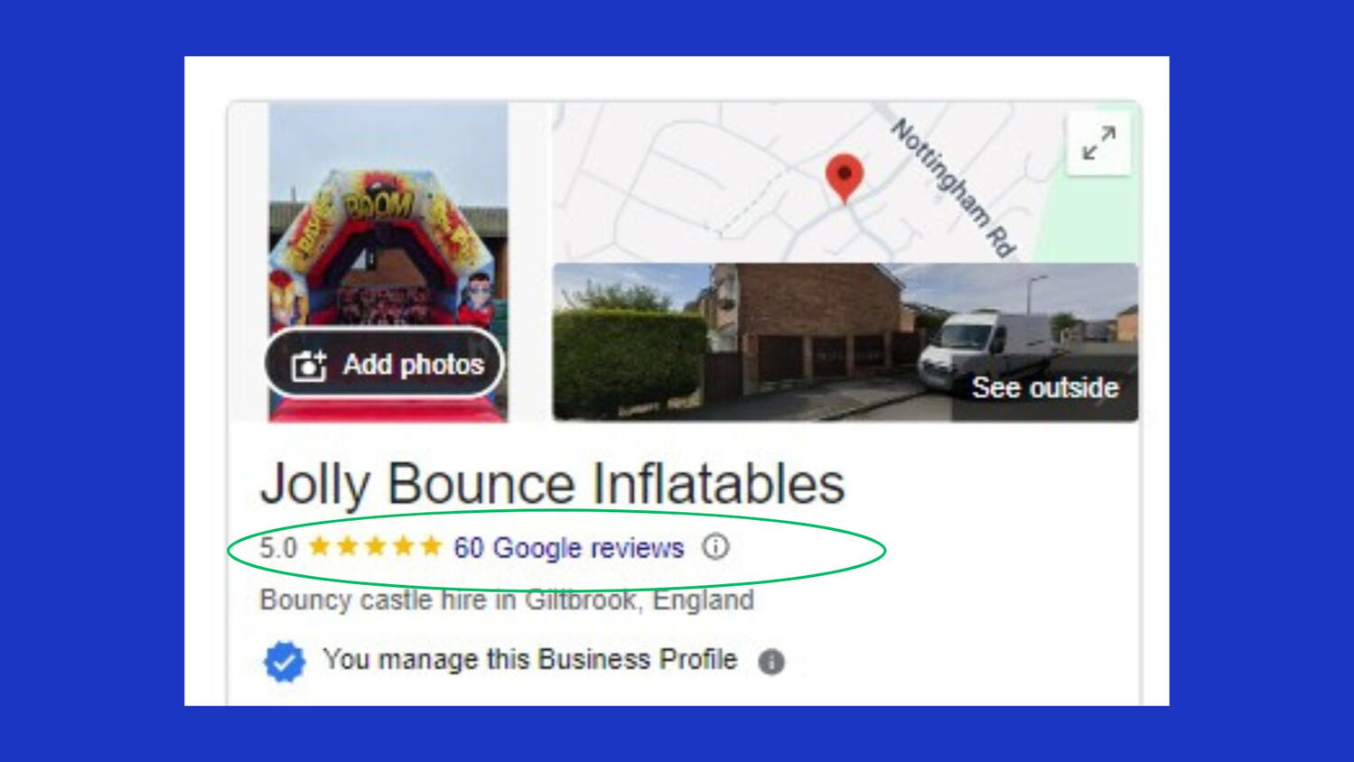Click the See outside label
Image resolution: width=1354 pixels, height=762 pixels.
pos(1045,387)
